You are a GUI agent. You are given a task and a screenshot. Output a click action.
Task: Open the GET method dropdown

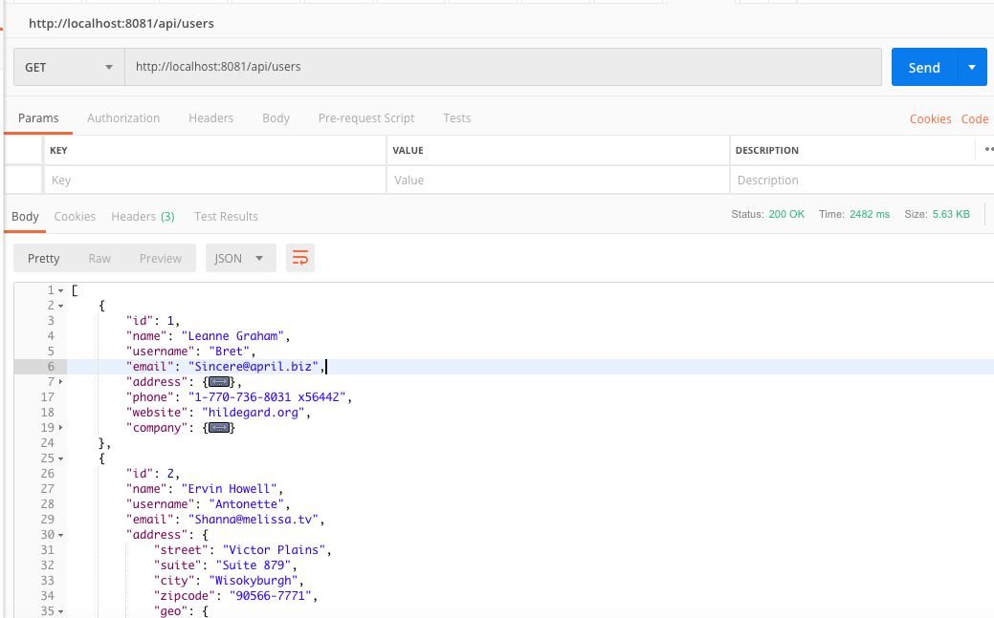(69, 68)
